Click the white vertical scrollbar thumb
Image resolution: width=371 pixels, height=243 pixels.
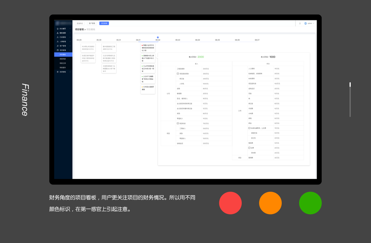click(350, 85)
